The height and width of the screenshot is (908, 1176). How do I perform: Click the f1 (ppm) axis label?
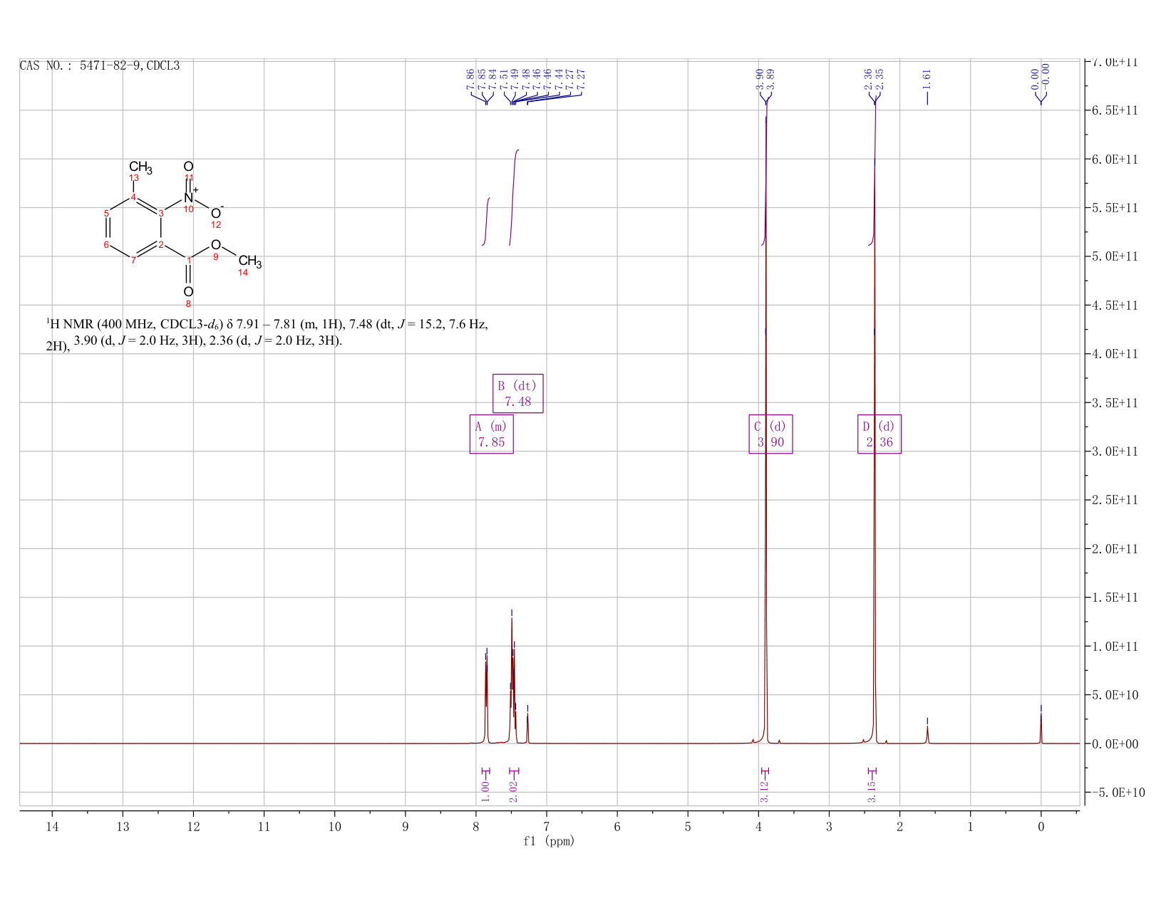click(549, 841)
